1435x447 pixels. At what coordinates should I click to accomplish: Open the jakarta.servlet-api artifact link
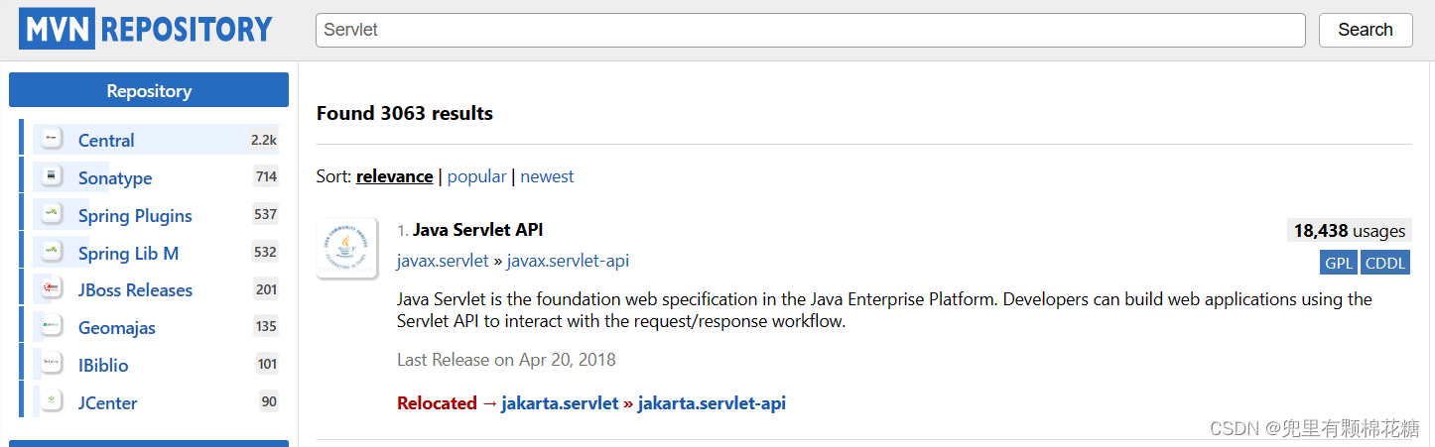coord(712,403)
